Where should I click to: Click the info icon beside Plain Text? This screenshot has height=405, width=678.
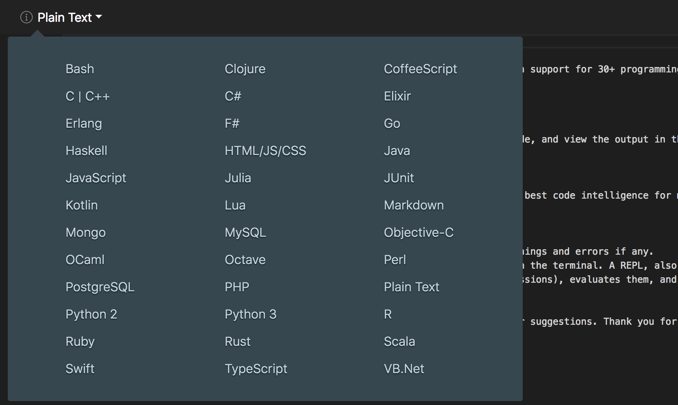pos(26,17)
